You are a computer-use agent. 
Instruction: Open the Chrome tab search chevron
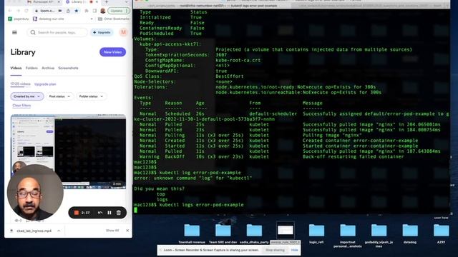(126, 1)
